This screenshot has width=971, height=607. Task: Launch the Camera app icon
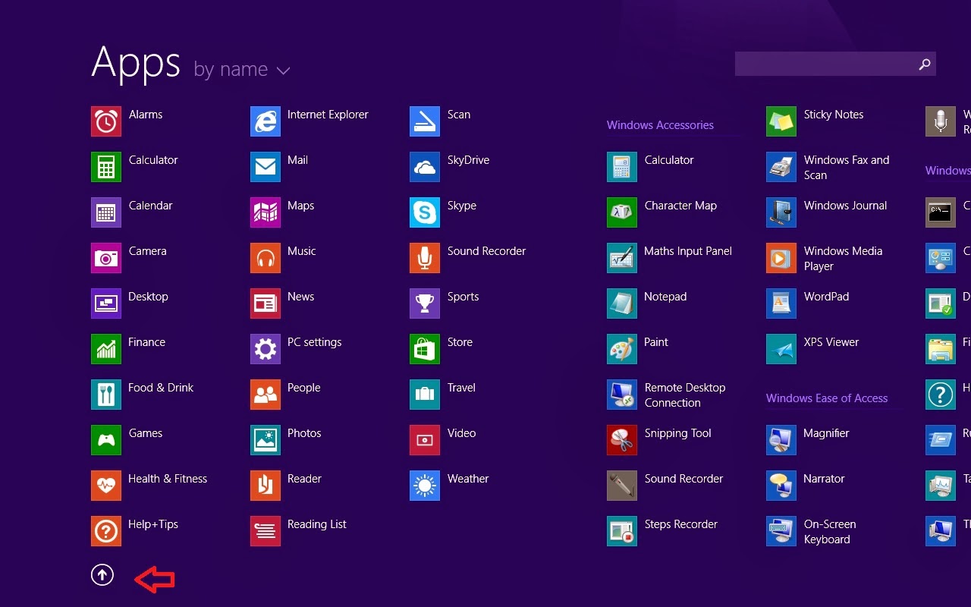106,258
